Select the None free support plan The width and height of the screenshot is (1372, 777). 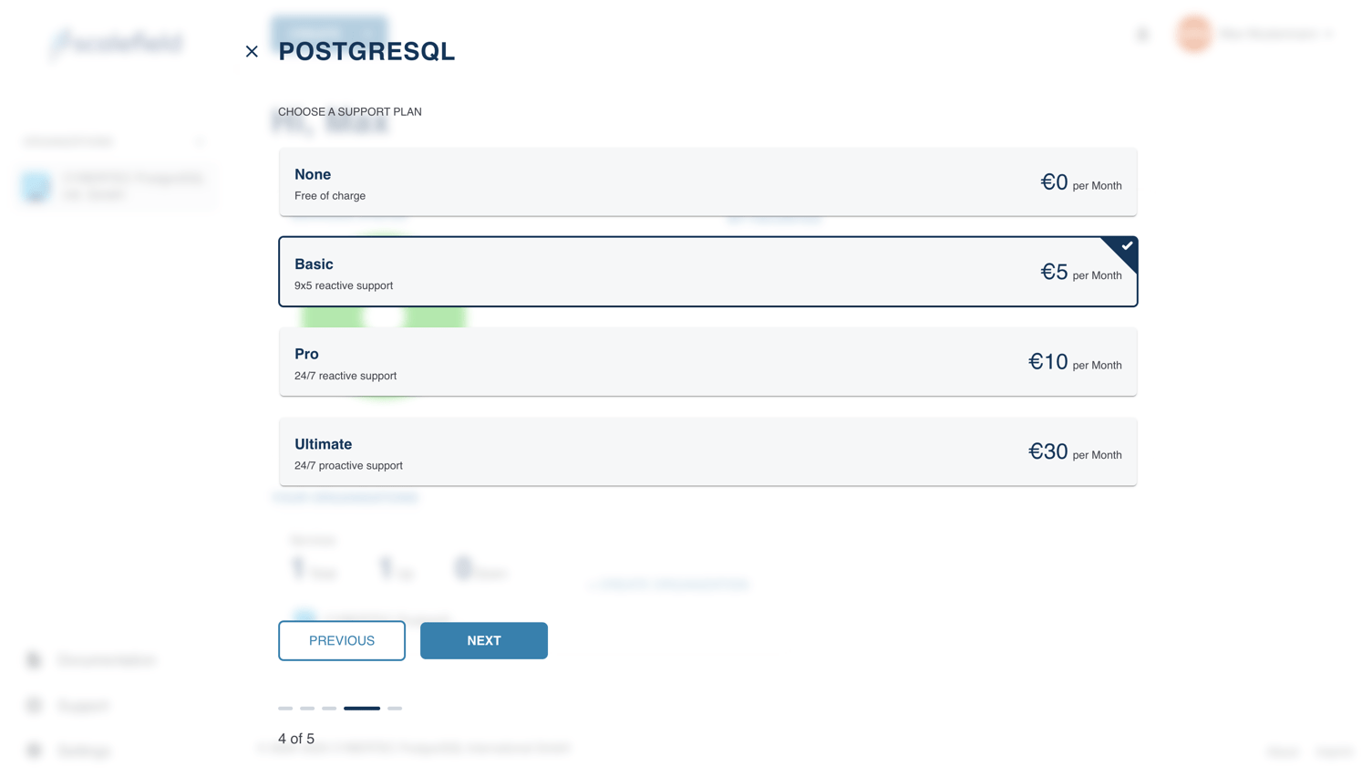pos(707,182)
